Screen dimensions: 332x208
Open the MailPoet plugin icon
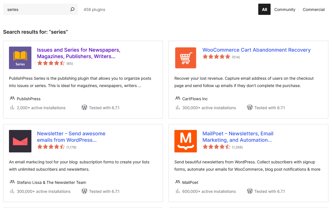coord(186,141)
